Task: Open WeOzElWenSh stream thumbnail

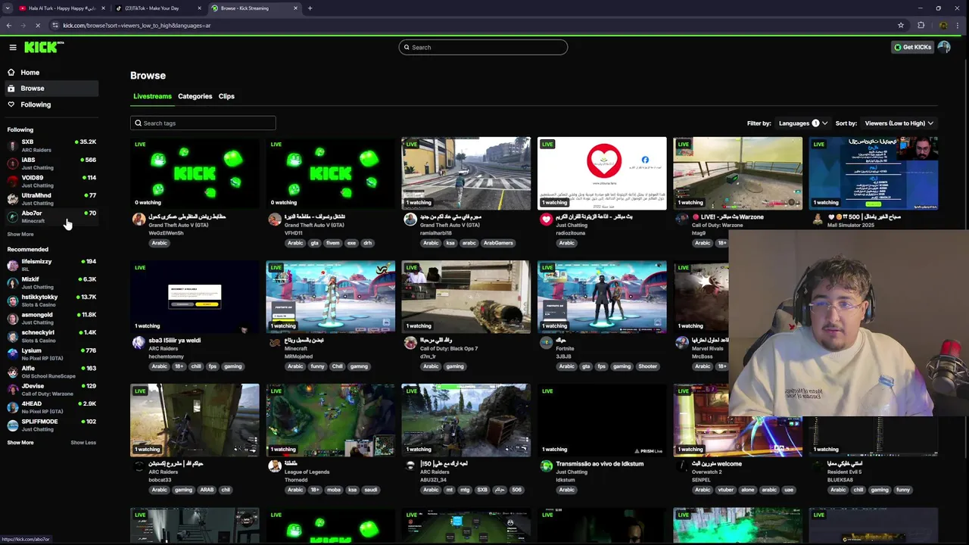Action: click(195, 173)
